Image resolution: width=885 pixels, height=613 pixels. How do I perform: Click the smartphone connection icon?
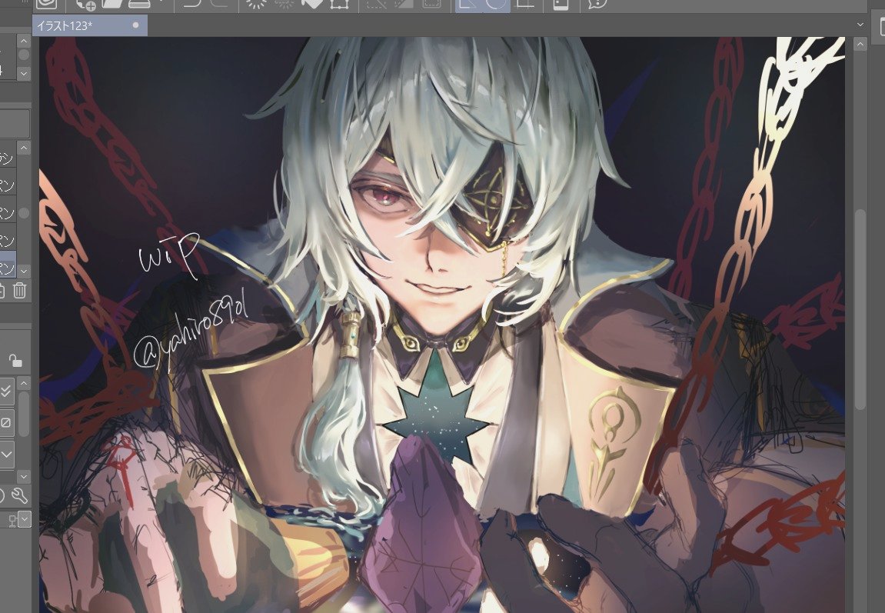[561, 5]
